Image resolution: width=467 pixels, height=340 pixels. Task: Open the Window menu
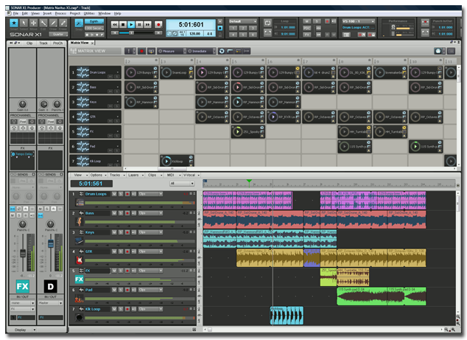click(x=105, y=13)
